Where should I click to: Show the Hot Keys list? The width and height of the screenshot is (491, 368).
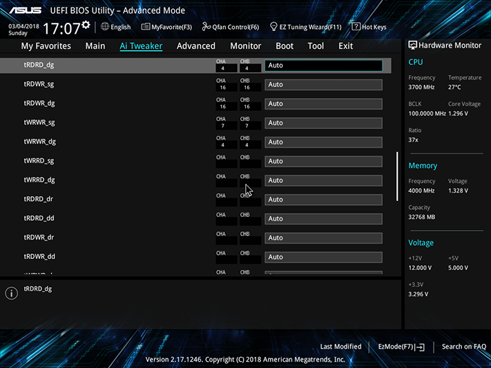[x=374, y=27]
